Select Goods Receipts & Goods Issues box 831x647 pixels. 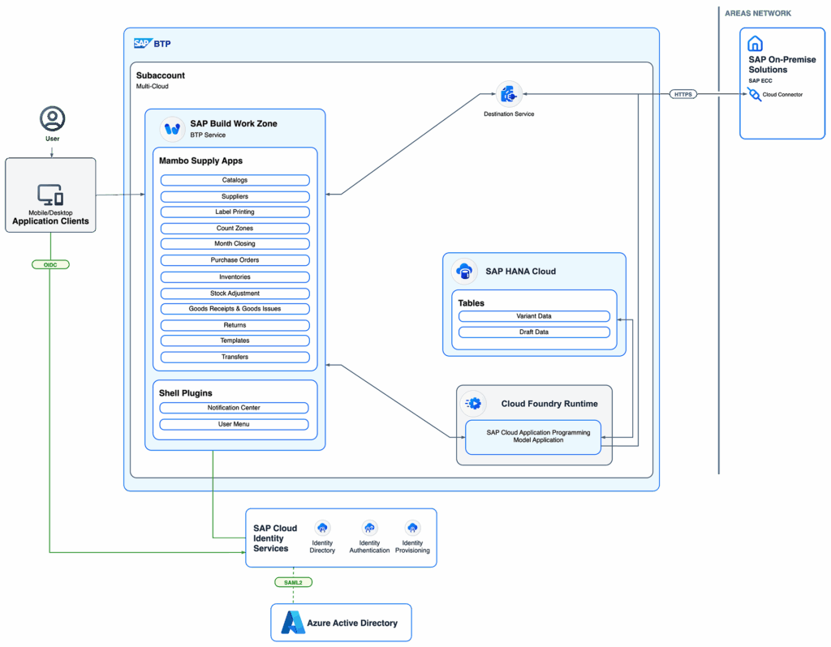pos(235,309)
